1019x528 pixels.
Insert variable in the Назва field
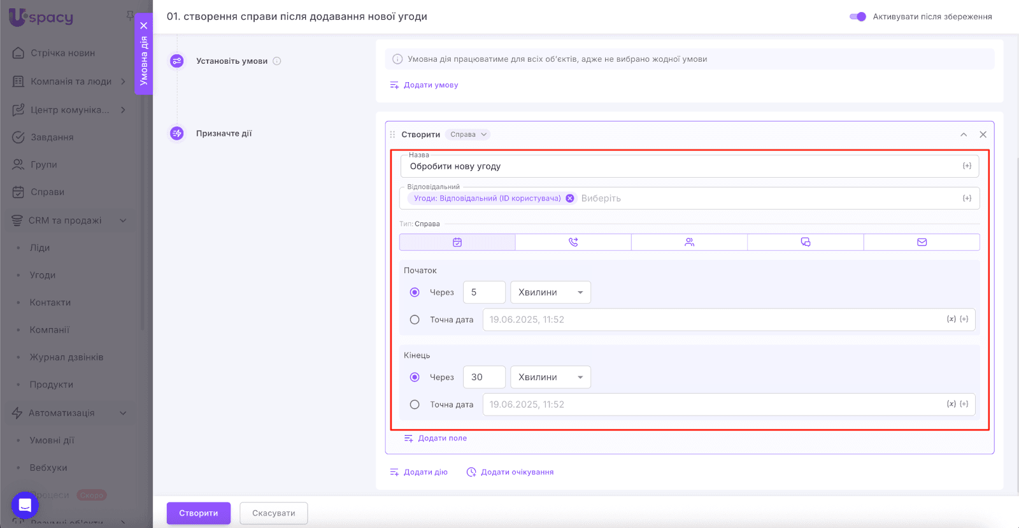click(x=967, y=166)
